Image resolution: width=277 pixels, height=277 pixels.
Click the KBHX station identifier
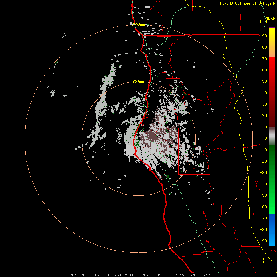(x=163, y=275)
